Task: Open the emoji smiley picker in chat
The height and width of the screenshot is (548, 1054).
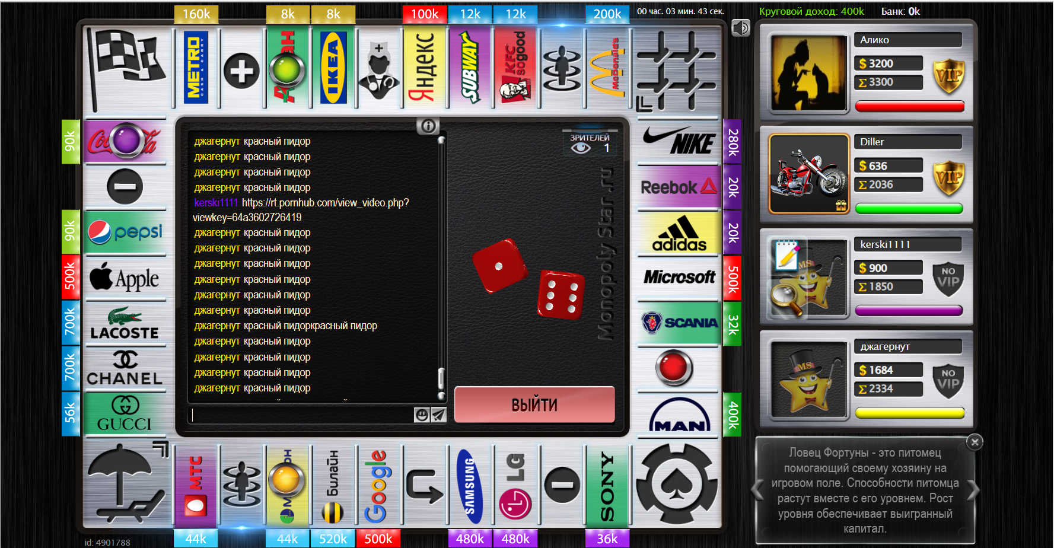Action: click(422, 415)
